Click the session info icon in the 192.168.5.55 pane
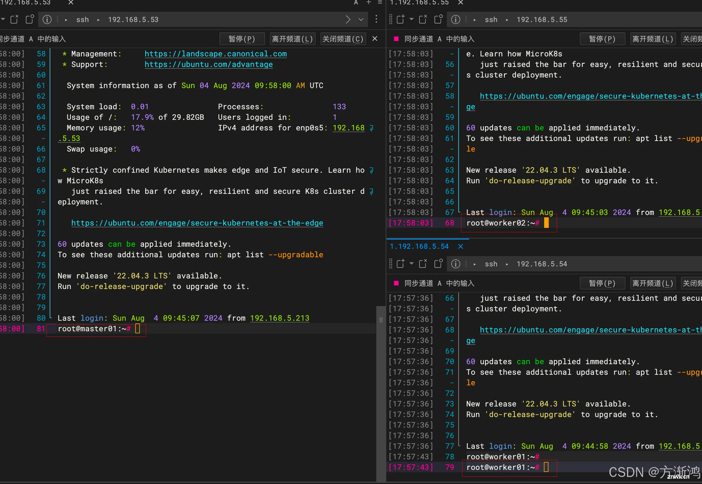The image size is (702, 484). 455,19
